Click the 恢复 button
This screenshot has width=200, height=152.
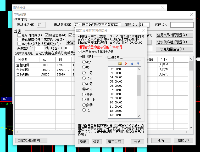tap(96, 142)
